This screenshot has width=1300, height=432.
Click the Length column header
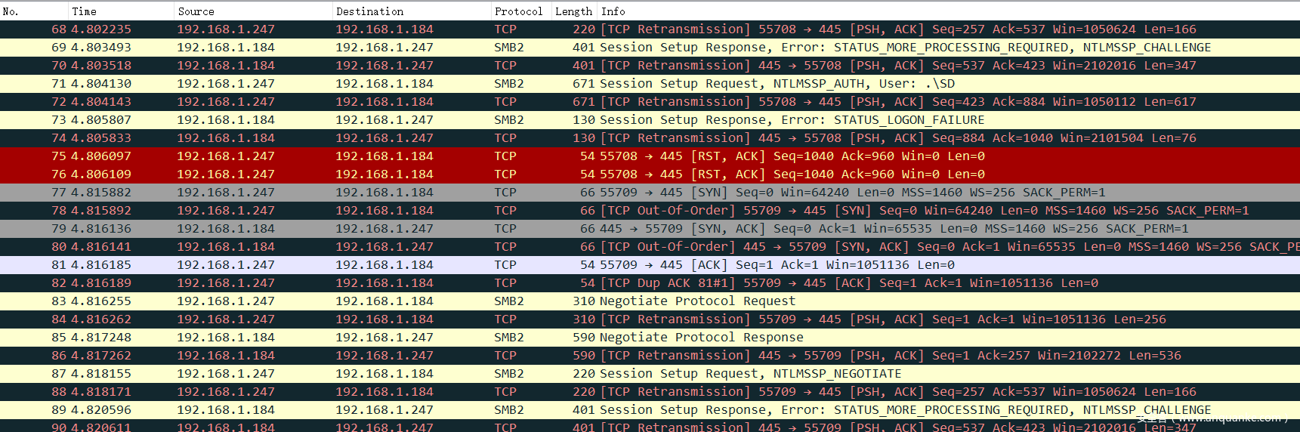tap(574, 11)
